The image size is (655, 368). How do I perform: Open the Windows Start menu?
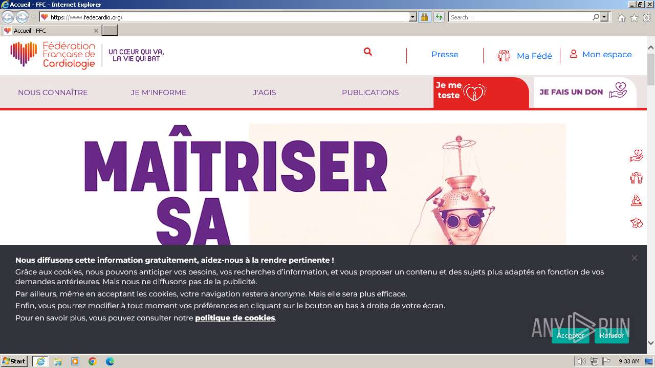point(14,361)
